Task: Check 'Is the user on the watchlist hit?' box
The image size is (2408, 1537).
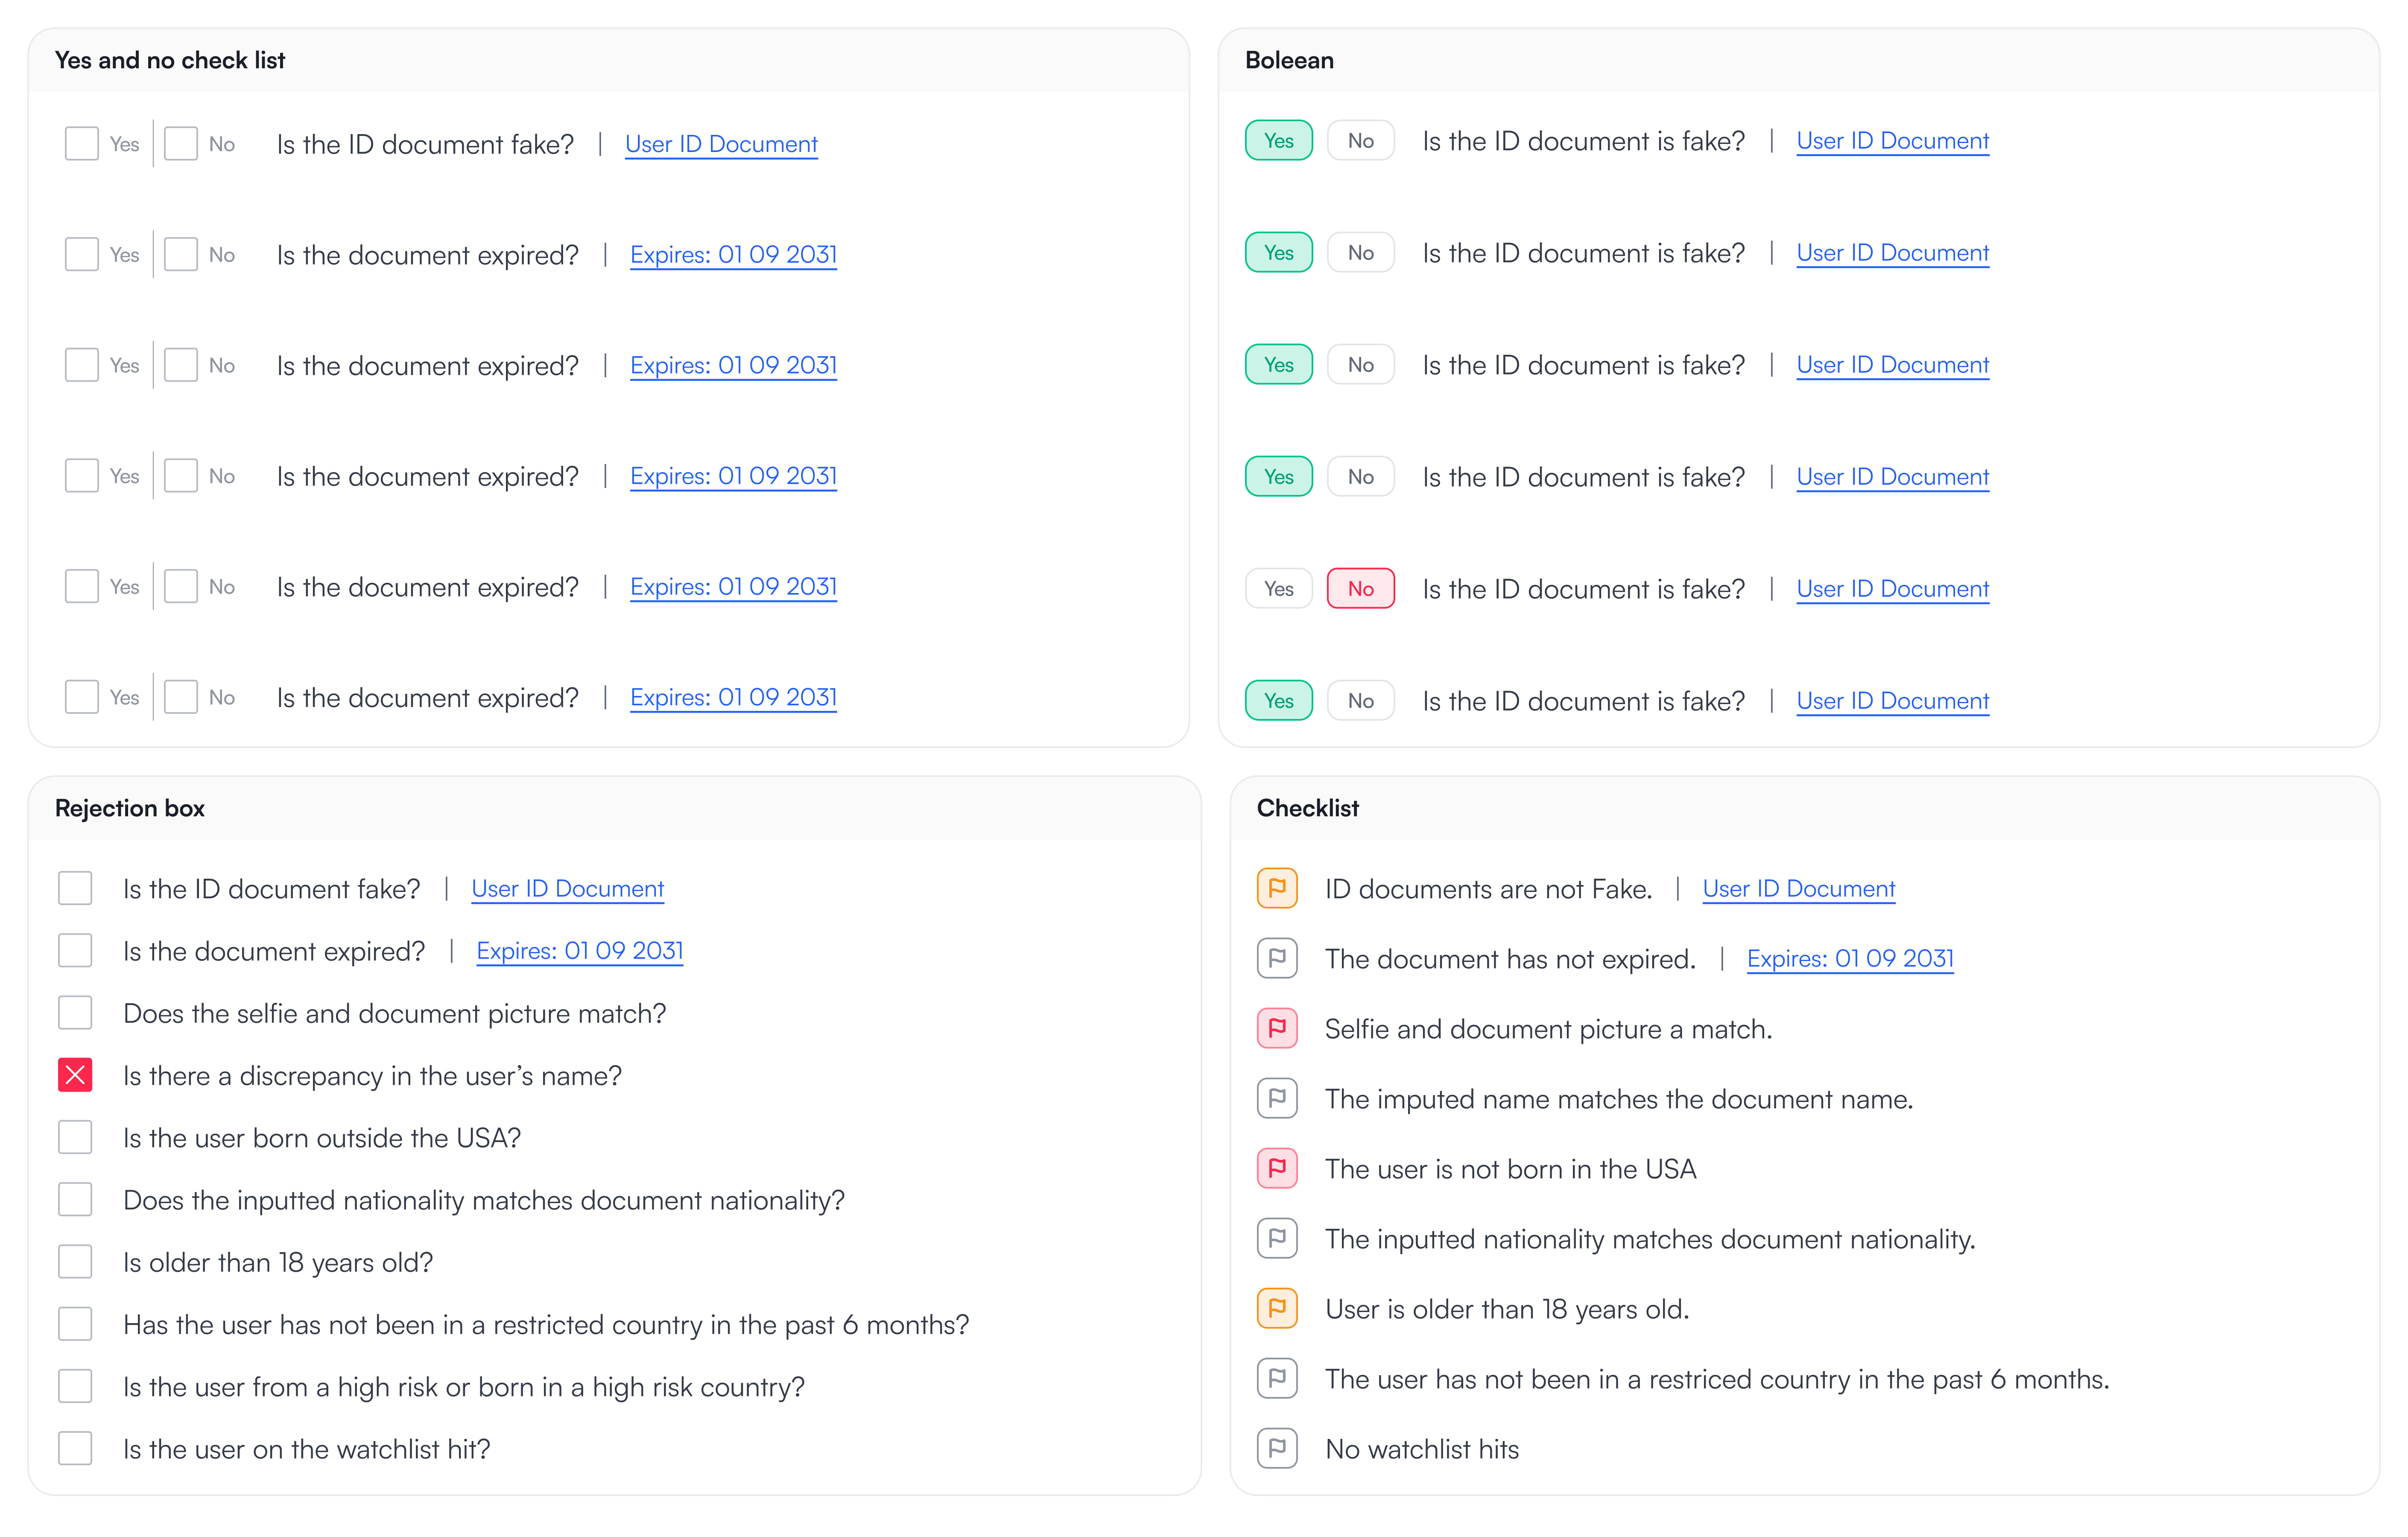Action: [x=75, y=1448]
